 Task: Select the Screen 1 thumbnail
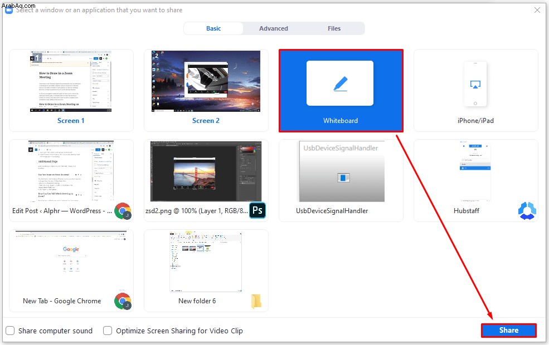71,81
